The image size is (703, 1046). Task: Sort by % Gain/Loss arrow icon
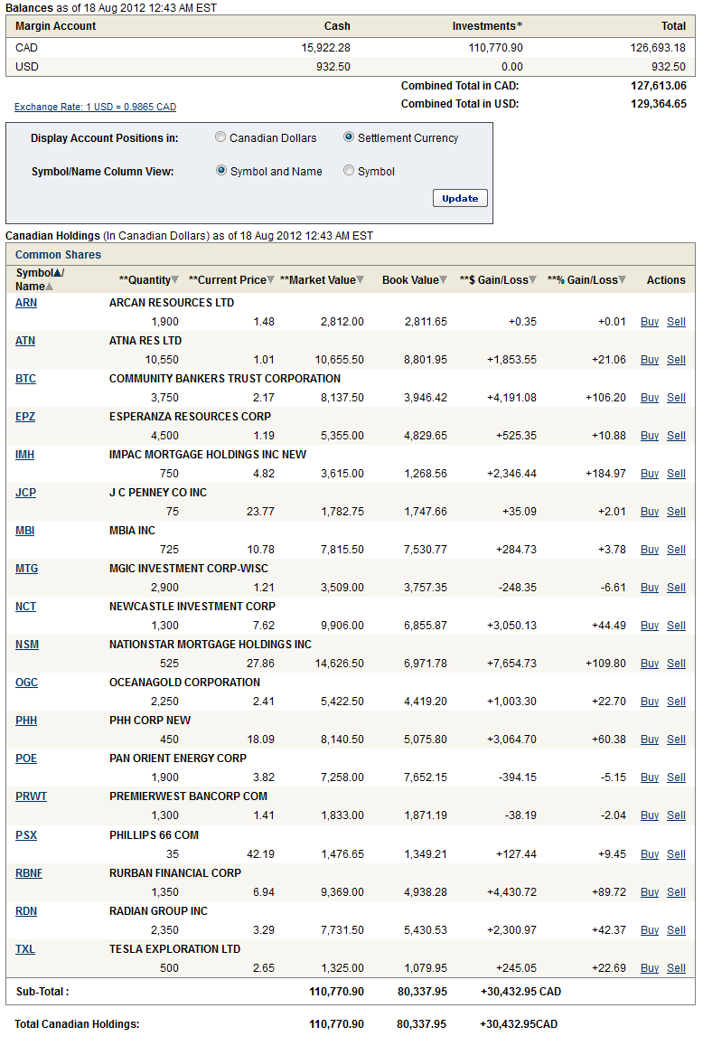[622, 280]
